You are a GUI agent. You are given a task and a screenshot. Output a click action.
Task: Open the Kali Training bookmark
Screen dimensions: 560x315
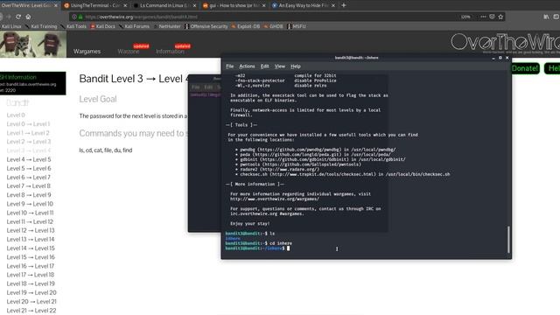pos(41,26)
